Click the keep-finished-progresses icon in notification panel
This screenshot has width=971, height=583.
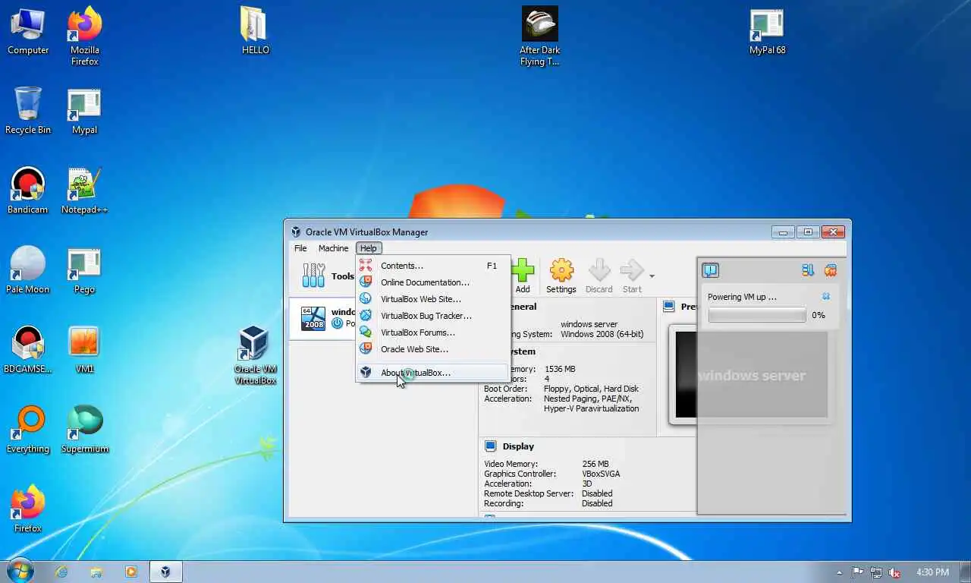831,270
